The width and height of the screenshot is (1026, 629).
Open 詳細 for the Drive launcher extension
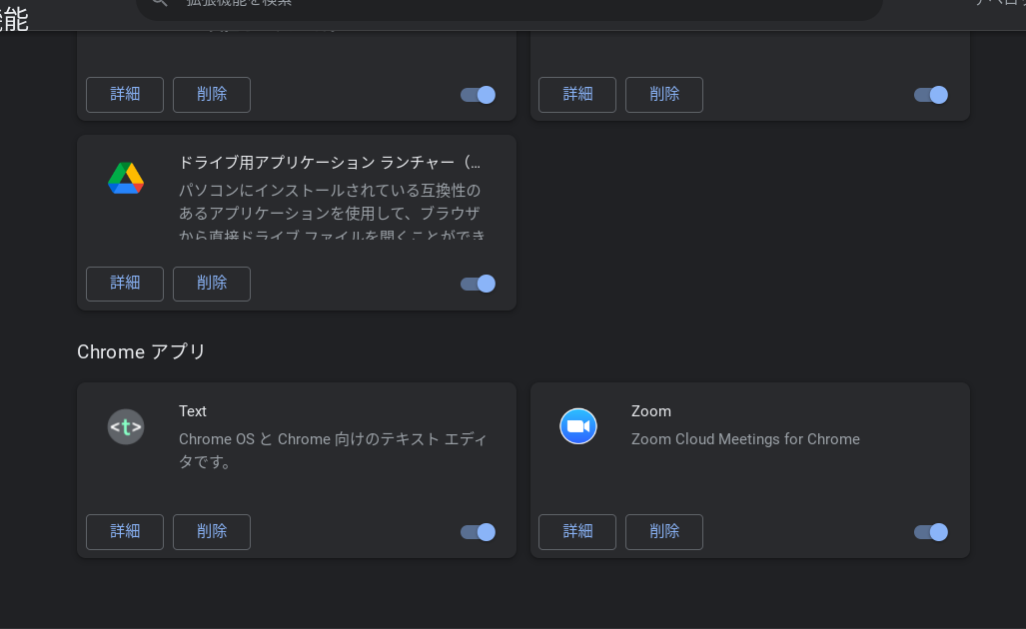pos(125,284)
